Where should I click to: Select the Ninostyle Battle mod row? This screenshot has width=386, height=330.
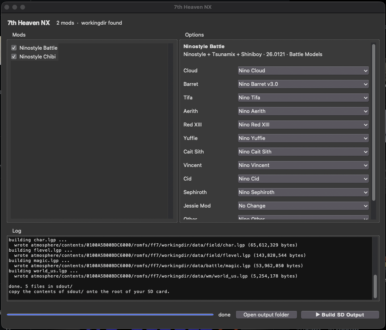click(x=35, y=48)
